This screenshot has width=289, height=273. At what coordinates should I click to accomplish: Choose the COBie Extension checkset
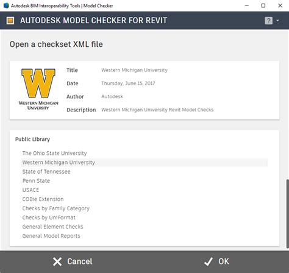click(x=43, y=199)
